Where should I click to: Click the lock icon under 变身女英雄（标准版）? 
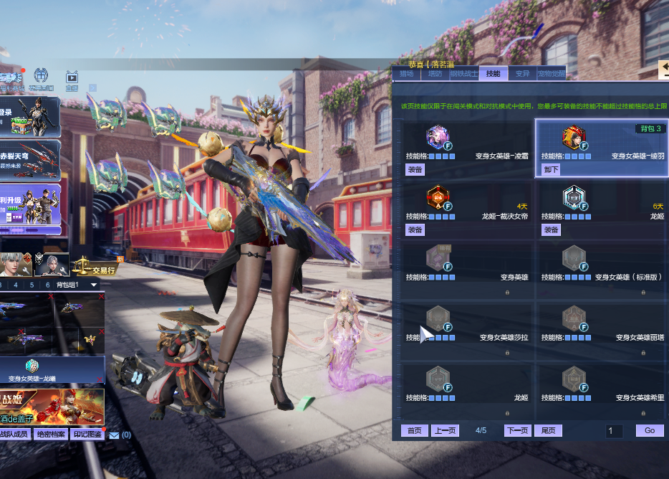click(643, 293)
